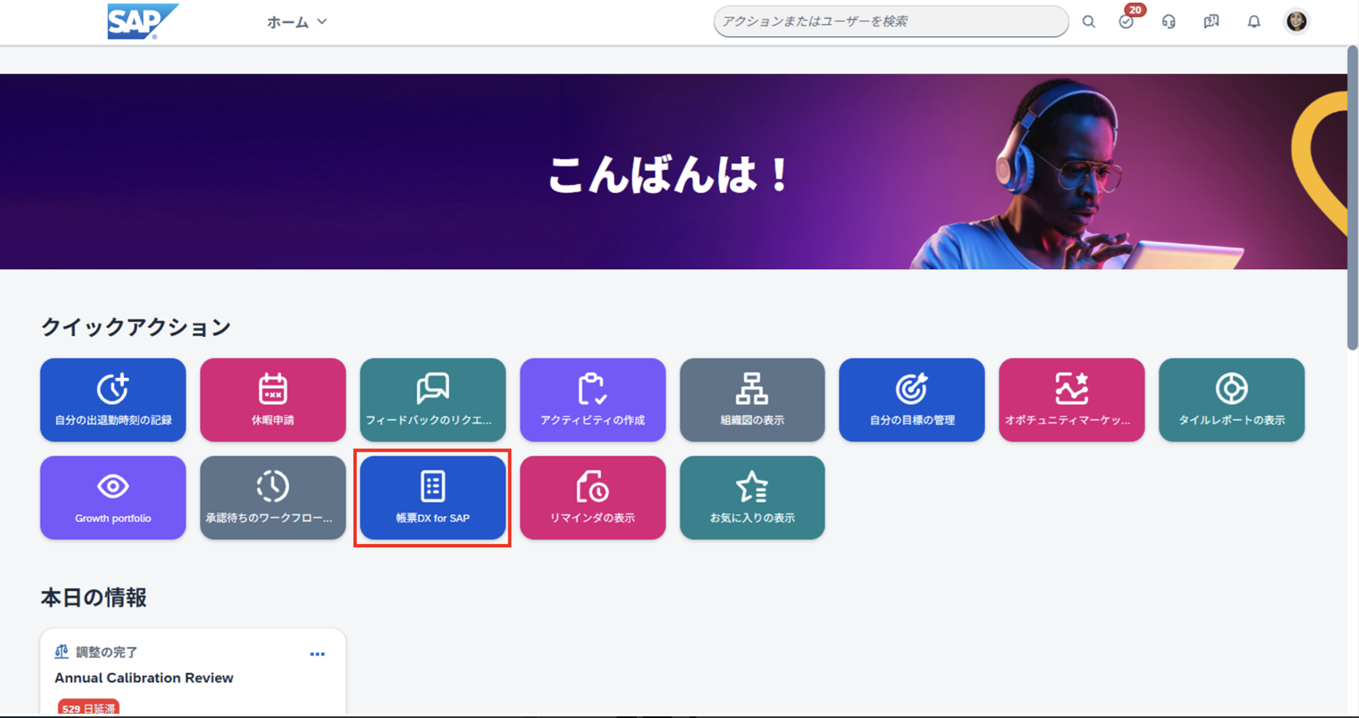Viewport: 1359px width, 718px height.
Task: Open the 帳票DX for SAP tile
Action: 432,498
